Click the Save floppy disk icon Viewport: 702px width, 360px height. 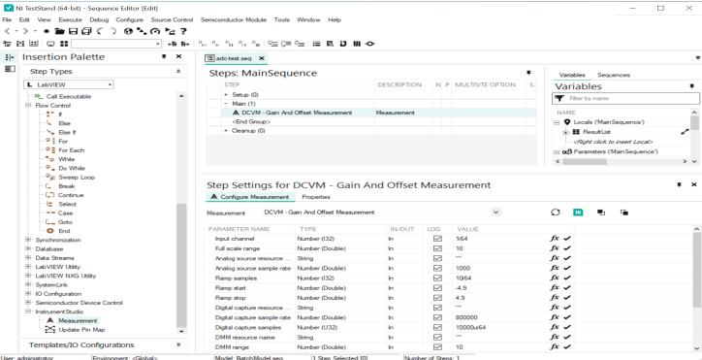coord(74,31)
